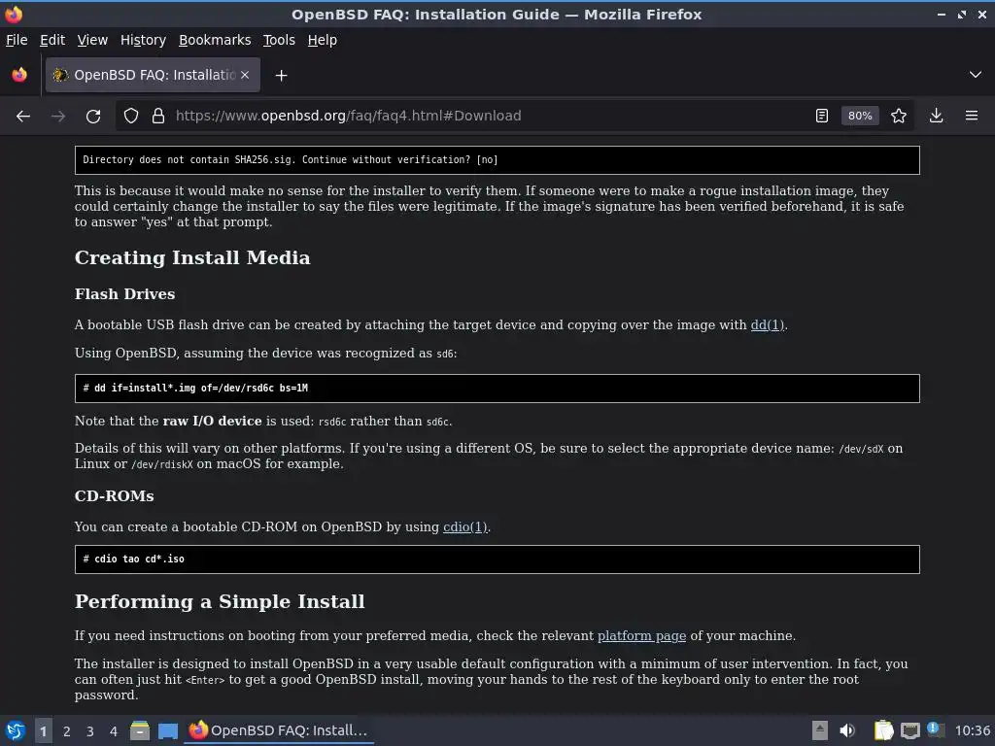Open the tracking protection shield icon

click(x=131, y=117)
